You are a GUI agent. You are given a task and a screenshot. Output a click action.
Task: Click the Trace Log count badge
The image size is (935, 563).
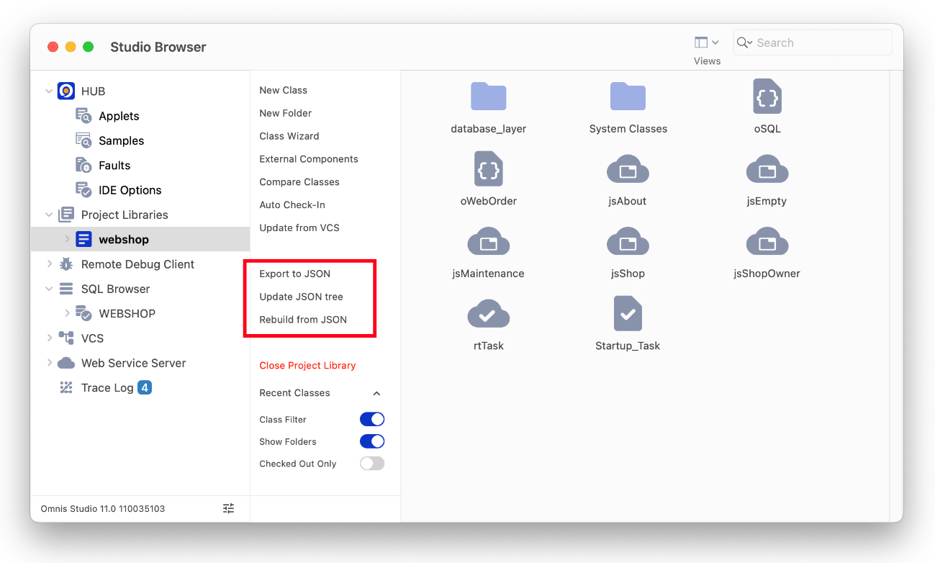point(145,387)
